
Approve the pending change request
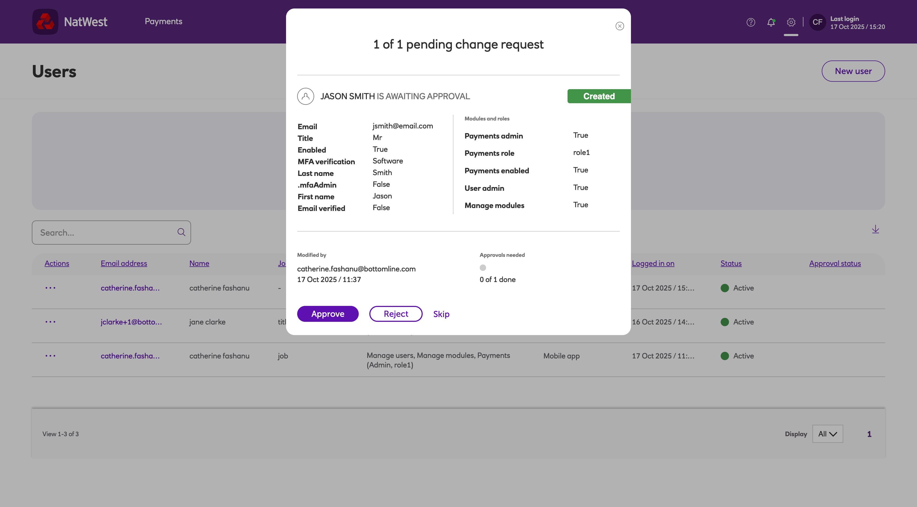[x=327, y=314]
